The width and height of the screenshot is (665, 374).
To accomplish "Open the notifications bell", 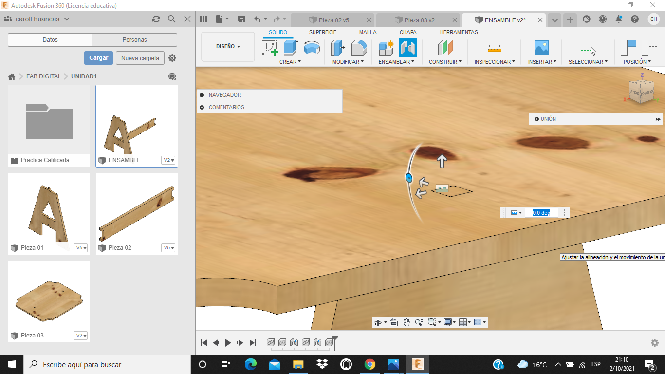I will 619,19.
